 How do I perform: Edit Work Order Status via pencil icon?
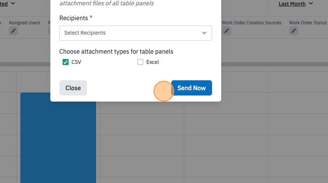pyautogui.click(x=294, y=31)
